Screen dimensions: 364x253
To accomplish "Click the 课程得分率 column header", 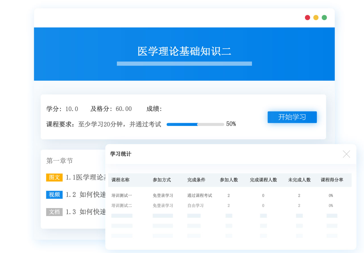I will pyautogui.click(x=332, y=180).
